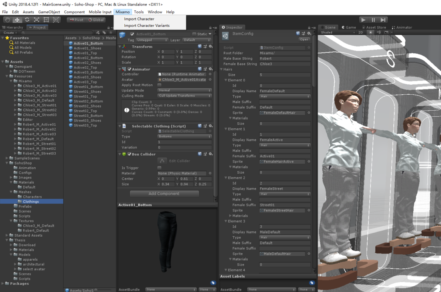
Task: Toggle Global/Local handle rotation
Action: (x=96, y=20)
